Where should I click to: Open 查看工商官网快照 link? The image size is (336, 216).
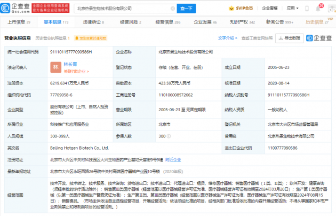[x=257, y=38]
